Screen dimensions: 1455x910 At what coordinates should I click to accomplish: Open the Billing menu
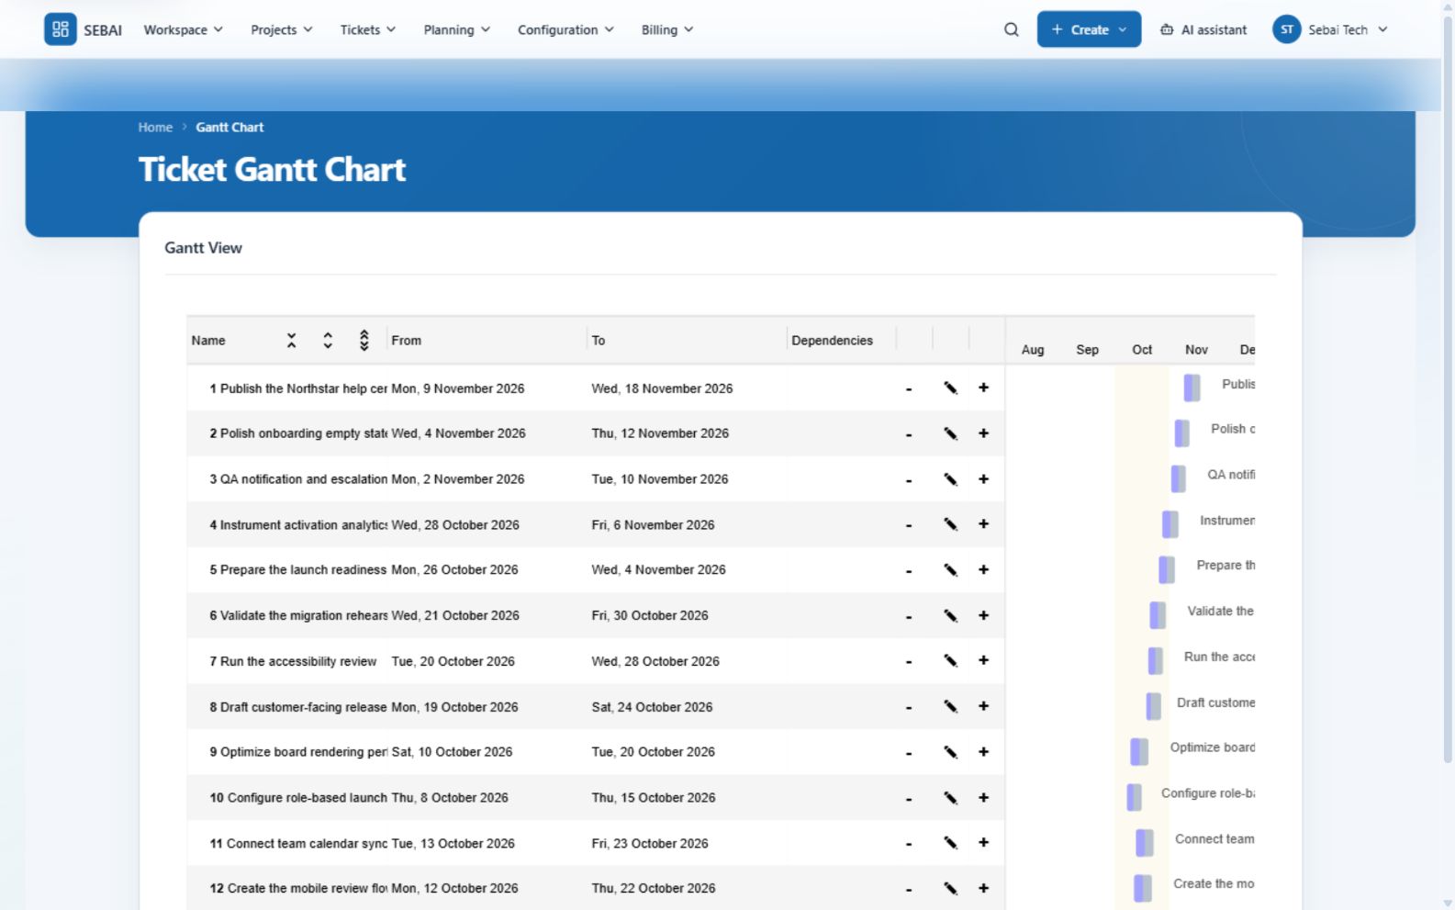667,29
